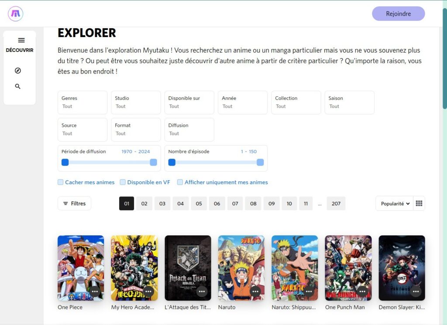Open three-dot menu on Naruto poster

tap(255, 291)
